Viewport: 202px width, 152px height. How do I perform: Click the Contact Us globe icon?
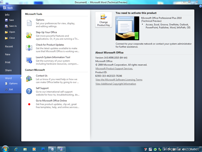[29, 78]
